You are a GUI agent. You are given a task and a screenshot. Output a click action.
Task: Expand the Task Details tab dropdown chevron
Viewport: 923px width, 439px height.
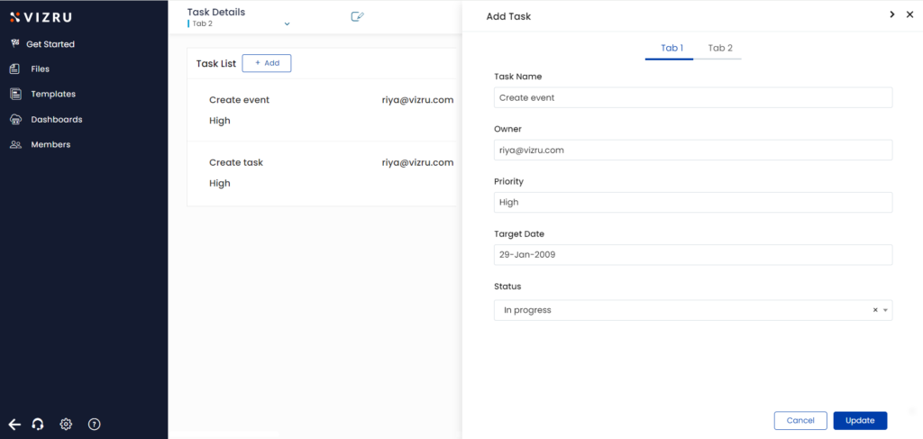coord(287,23)
